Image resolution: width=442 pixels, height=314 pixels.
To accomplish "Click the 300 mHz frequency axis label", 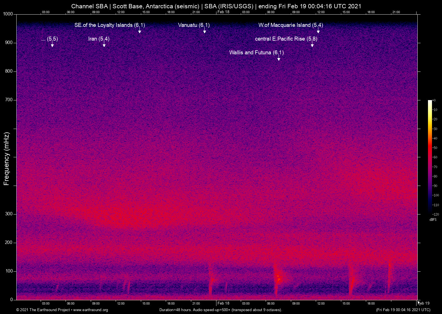I will pyautogui.click(x=9, y=214).
